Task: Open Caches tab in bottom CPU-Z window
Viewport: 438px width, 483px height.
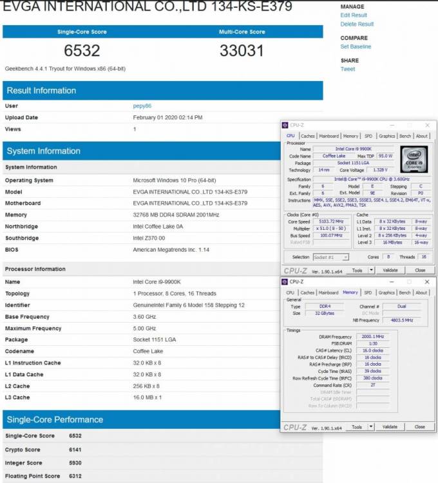Action: [x=307, y=292]
